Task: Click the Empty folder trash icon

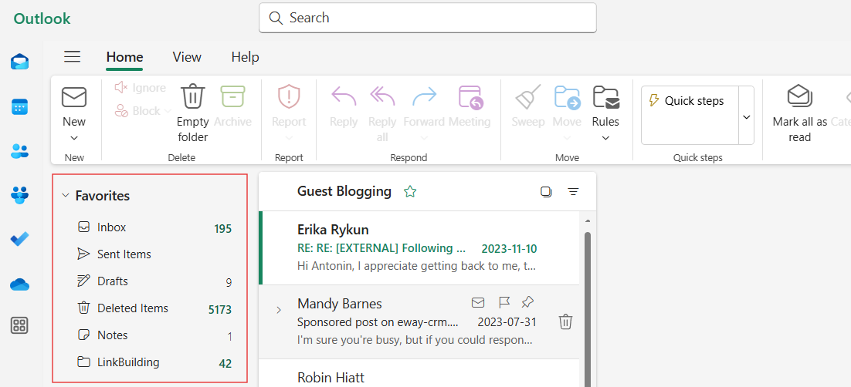Action: point(192,96)
